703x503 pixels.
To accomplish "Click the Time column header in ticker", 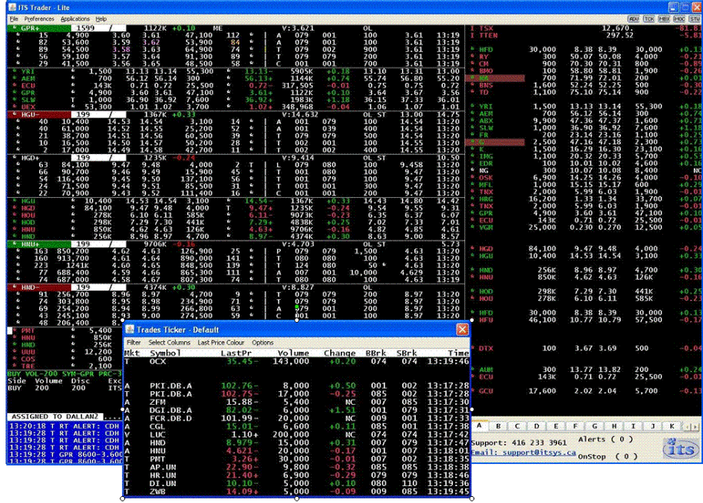I will click(458, 353).
